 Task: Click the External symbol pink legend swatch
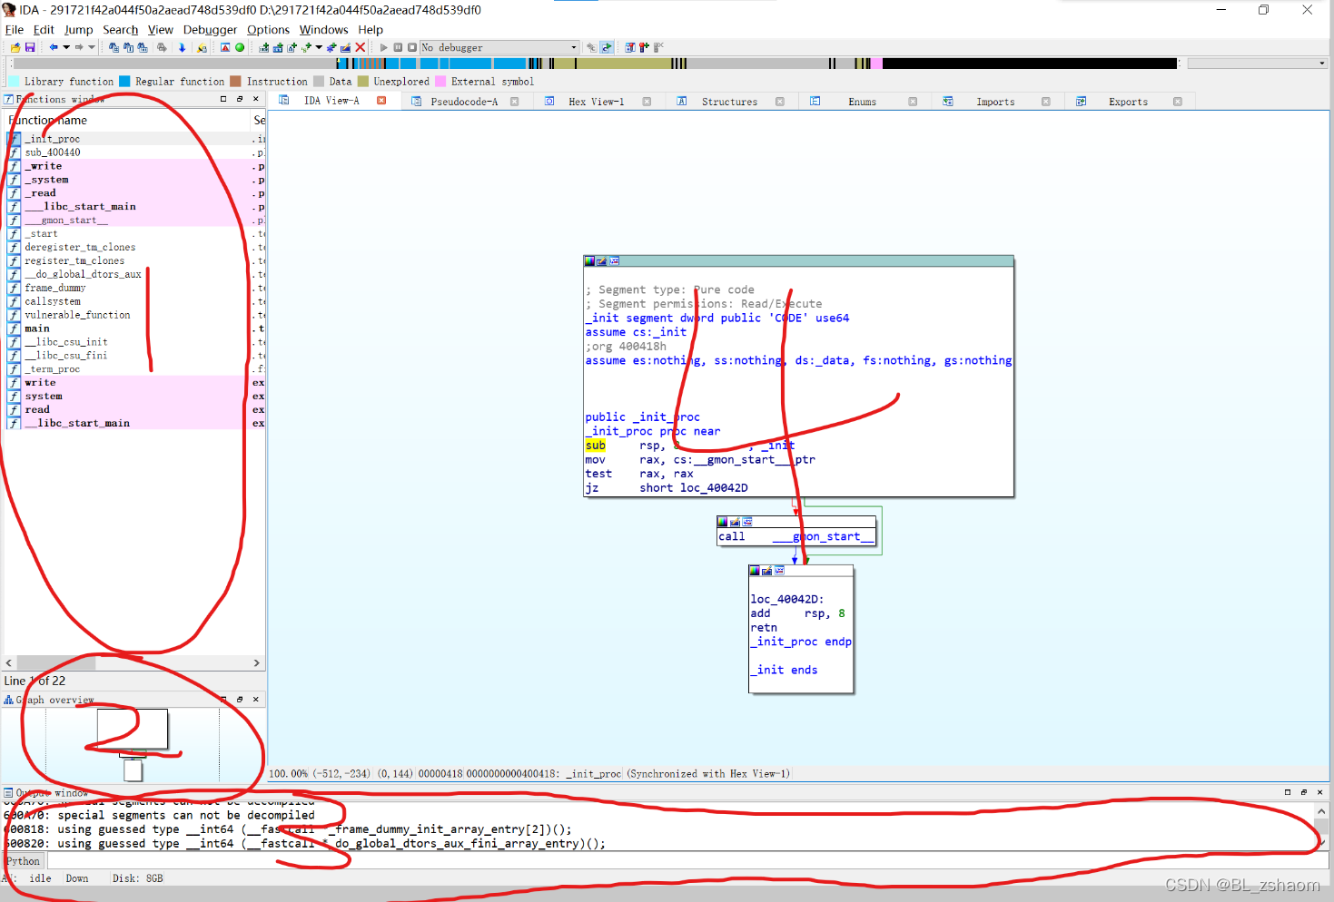pyautogui.click(x=440, y=82)
